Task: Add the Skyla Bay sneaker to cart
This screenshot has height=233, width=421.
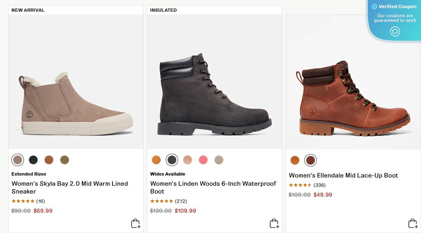Action: [x=135, y=223]
